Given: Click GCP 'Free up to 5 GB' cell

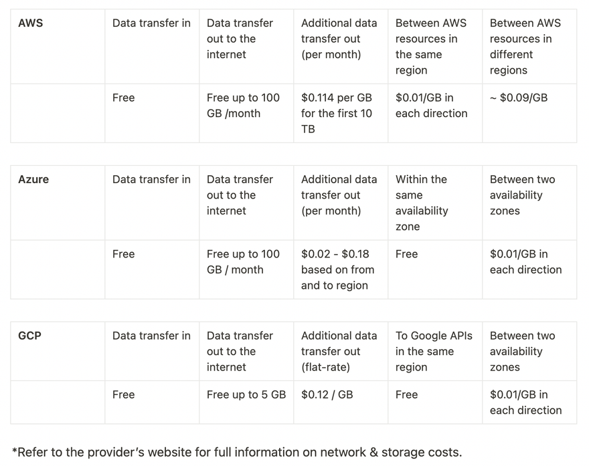Looking at the screenshot, I should point(246,402).
